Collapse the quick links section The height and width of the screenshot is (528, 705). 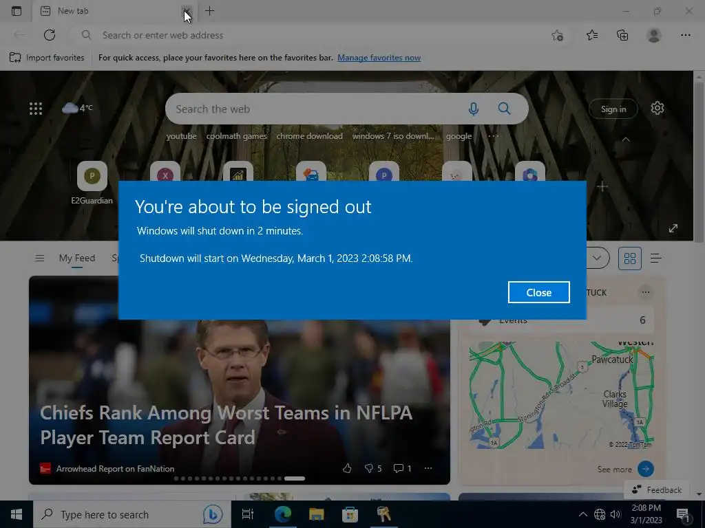[x=626, y=140]
